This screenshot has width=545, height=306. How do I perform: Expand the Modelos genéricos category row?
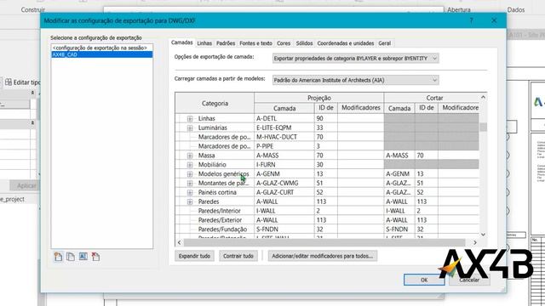(190, 174)
